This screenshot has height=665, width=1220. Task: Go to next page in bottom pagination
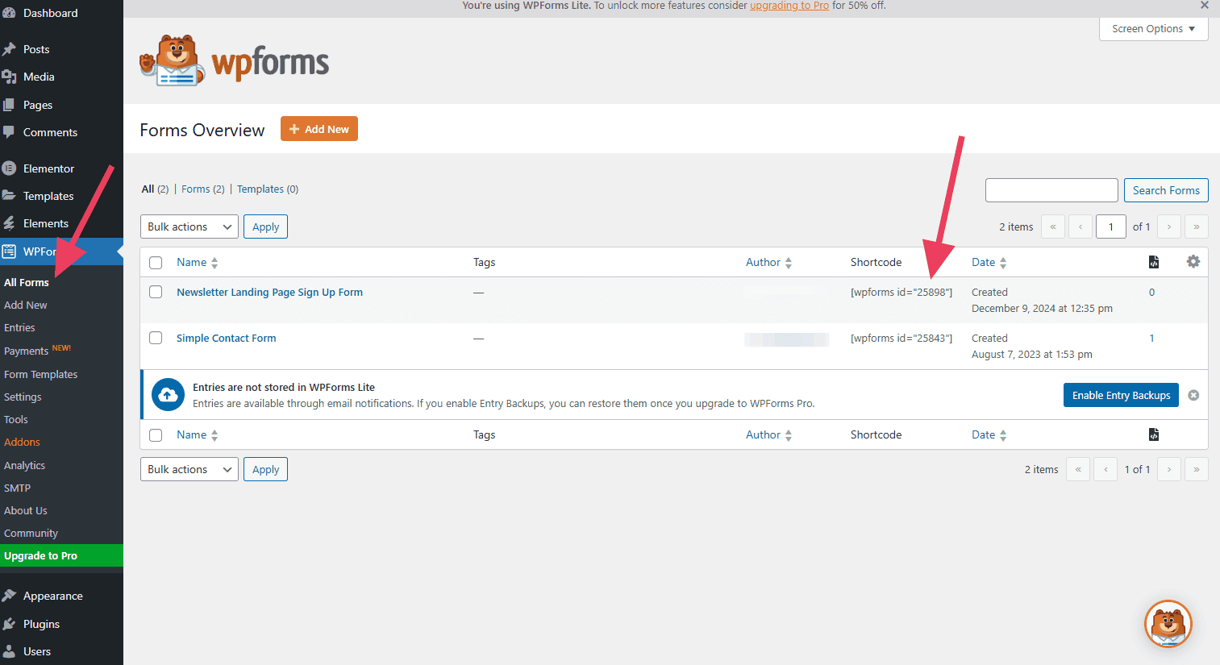click(1169, 469)
